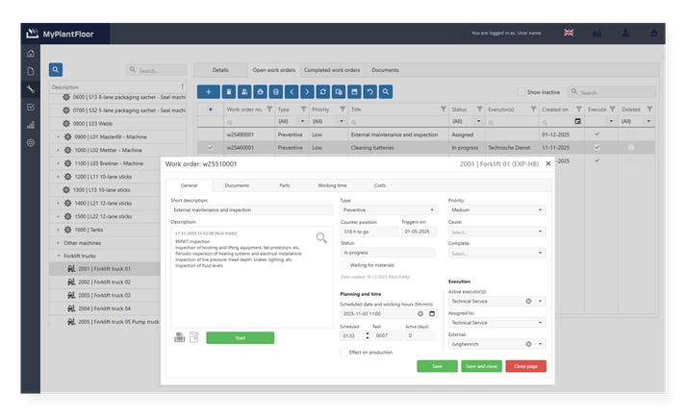Click the trash delete icon in work order toolbar
Screen dimensions: 686x418
point(229,91)
